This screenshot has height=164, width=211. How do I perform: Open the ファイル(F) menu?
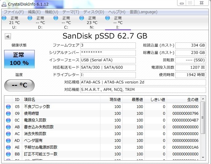14,12
